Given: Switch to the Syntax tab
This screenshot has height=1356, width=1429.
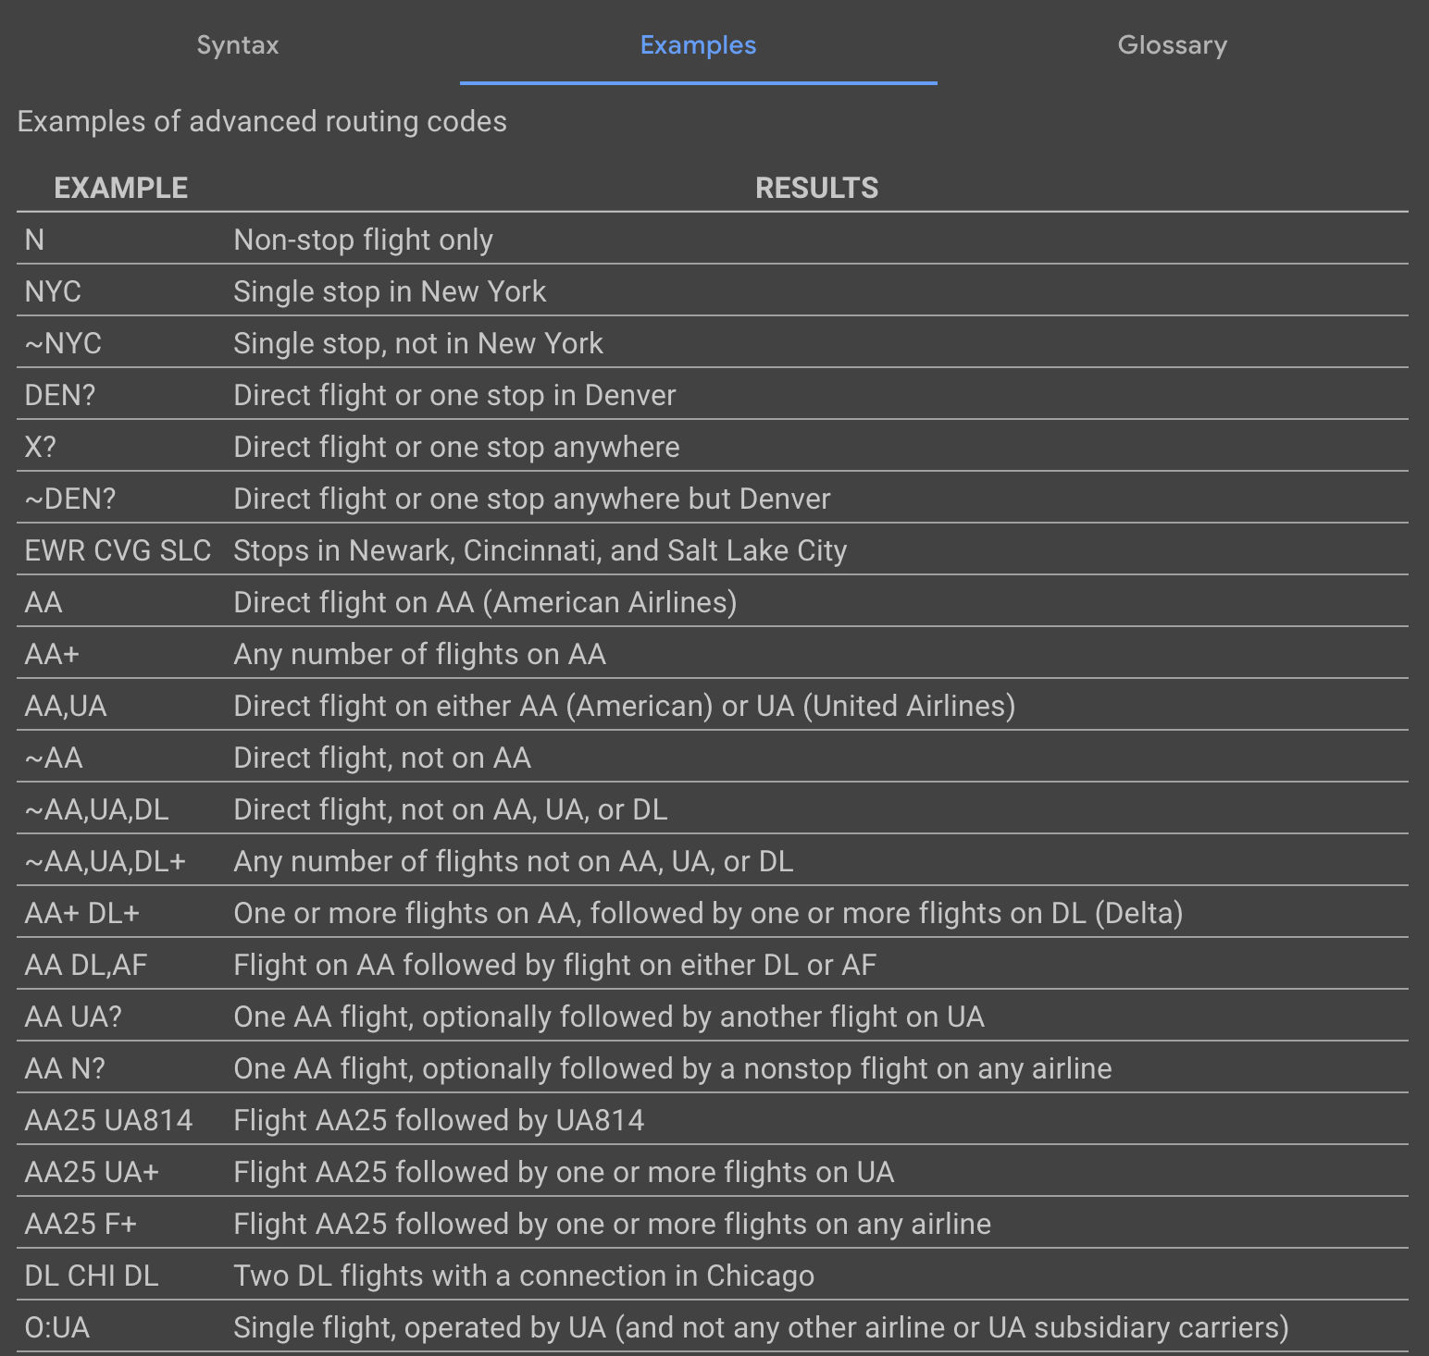Looking at the screenshot, I should point(238,45).
